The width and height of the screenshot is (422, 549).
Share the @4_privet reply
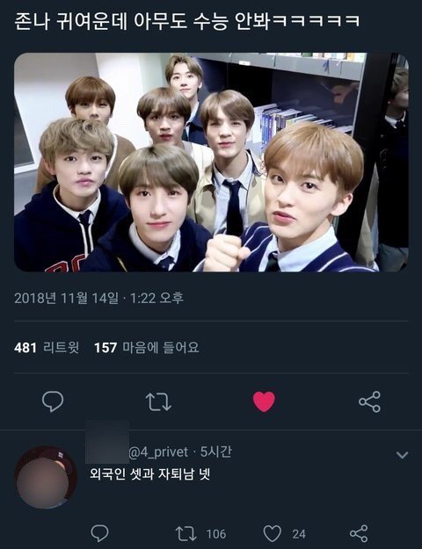[x=359, y=533]
